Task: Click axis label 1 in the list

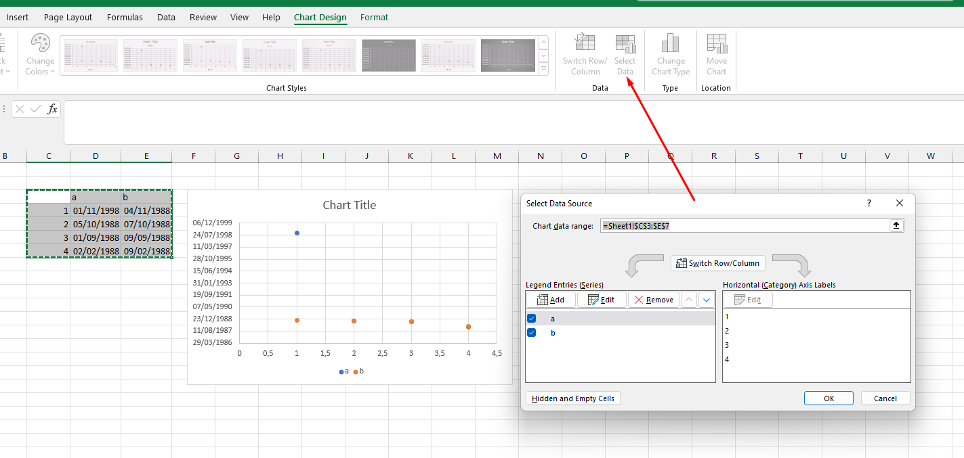Action: pos(727,317)
